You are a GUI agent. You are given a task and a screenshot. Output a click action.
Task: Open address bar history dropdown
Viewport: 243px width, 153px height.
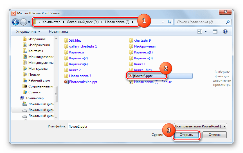coord(163,22)
